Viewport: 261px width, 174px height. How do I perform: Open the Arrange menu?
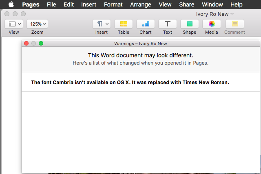click(x=140, y=4)
